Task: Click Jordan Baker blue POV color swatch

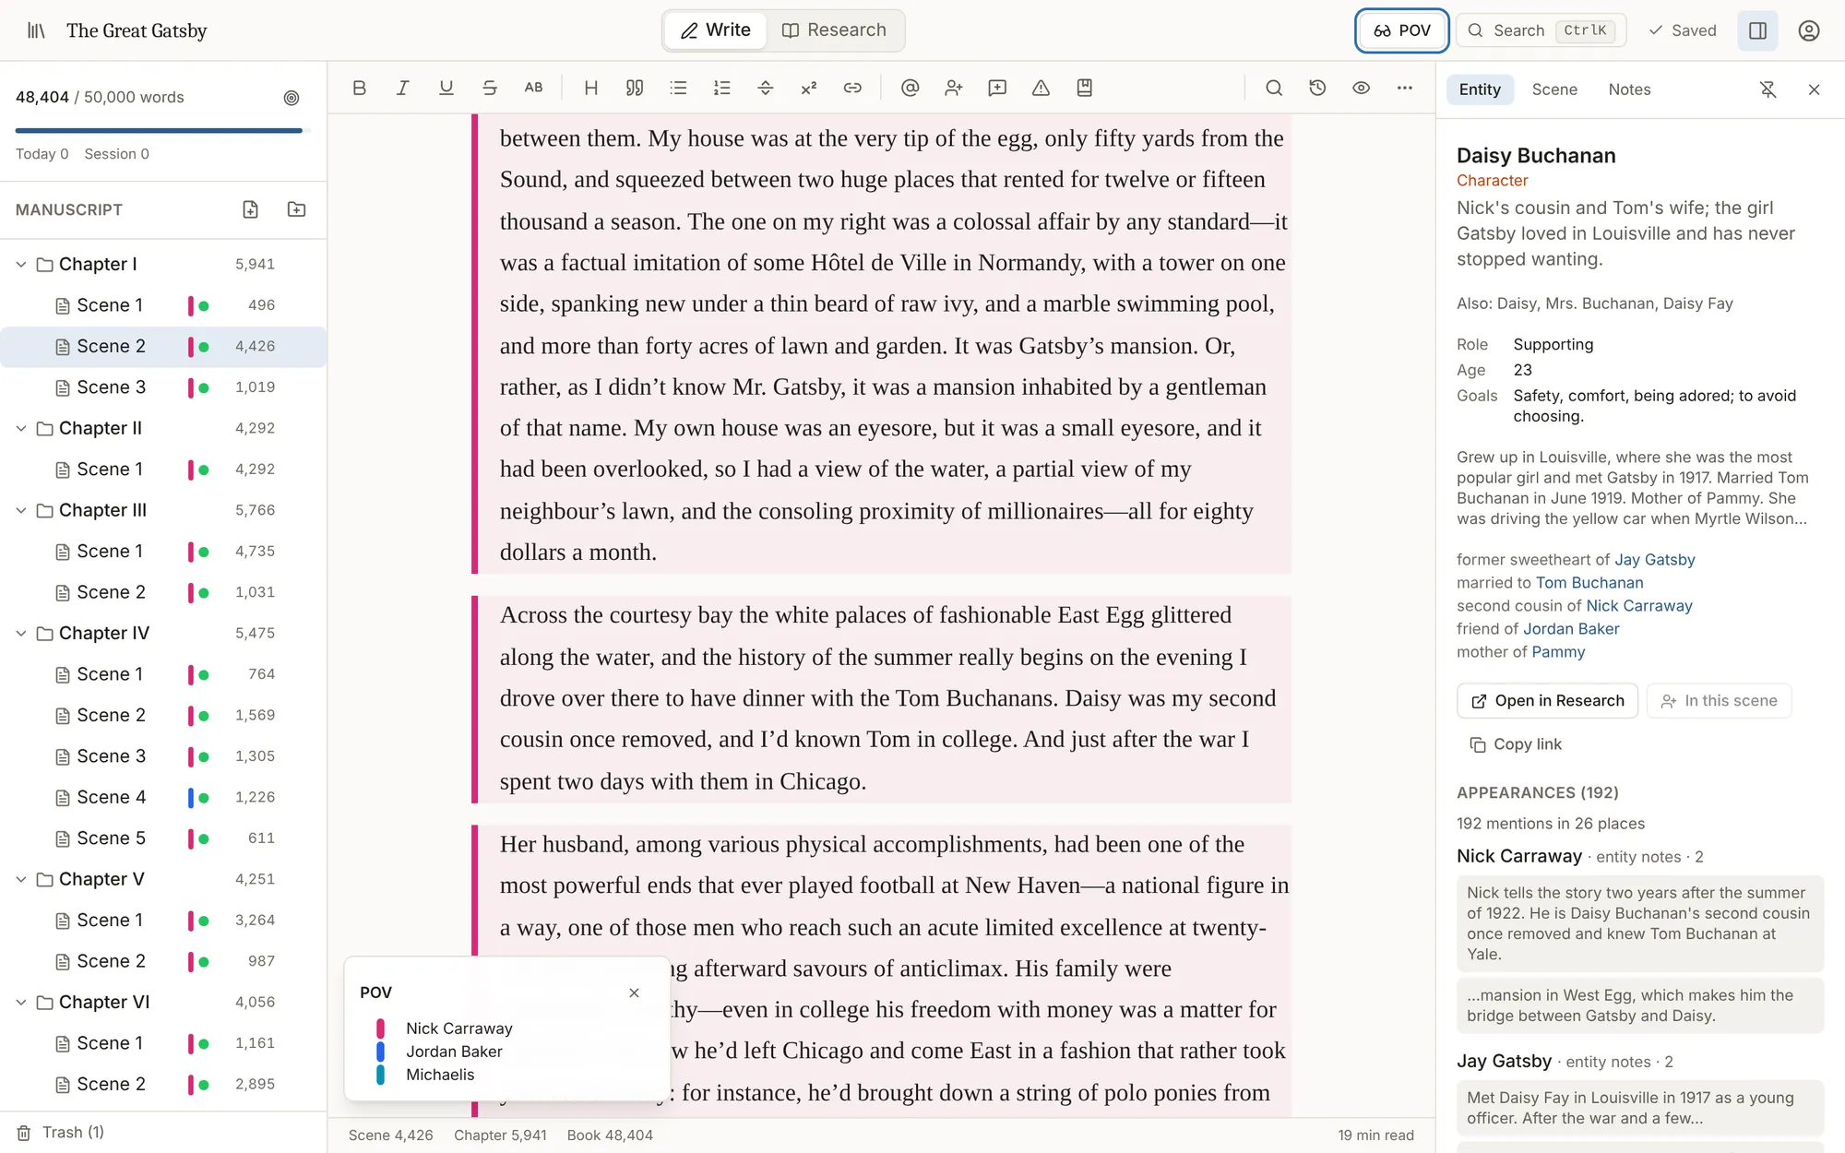Action: [x=380, y=1052]
